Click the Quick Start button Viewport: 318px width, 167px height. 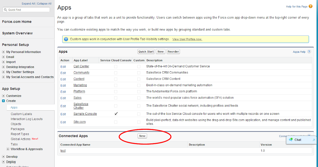(146, 52)
